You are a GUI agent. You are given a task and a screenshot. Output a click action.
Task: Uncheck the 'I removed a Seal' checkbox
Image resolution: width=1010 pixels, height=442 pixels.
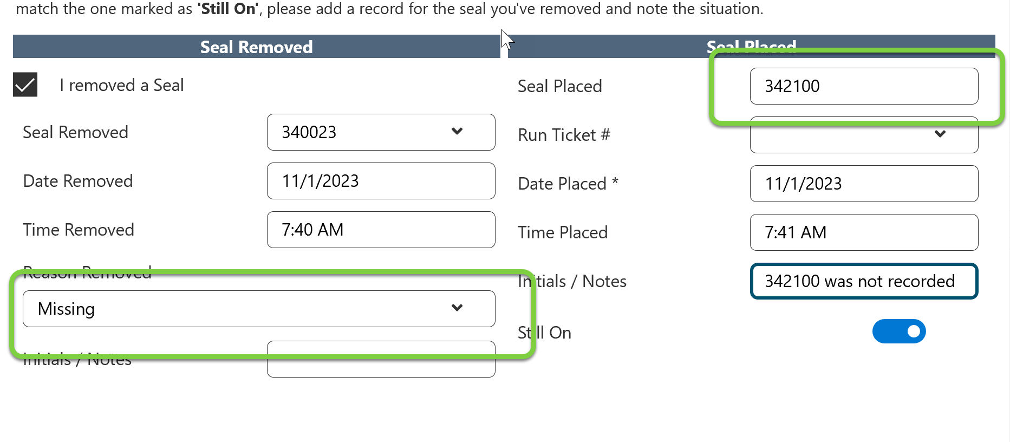[x=25, y=85]
